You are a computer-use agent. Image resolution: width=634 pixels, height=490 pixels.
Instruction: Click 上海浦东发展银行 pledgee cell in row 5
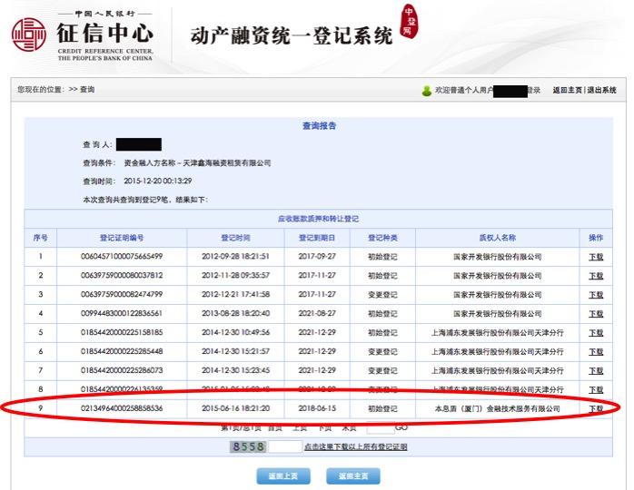point(498,333)
